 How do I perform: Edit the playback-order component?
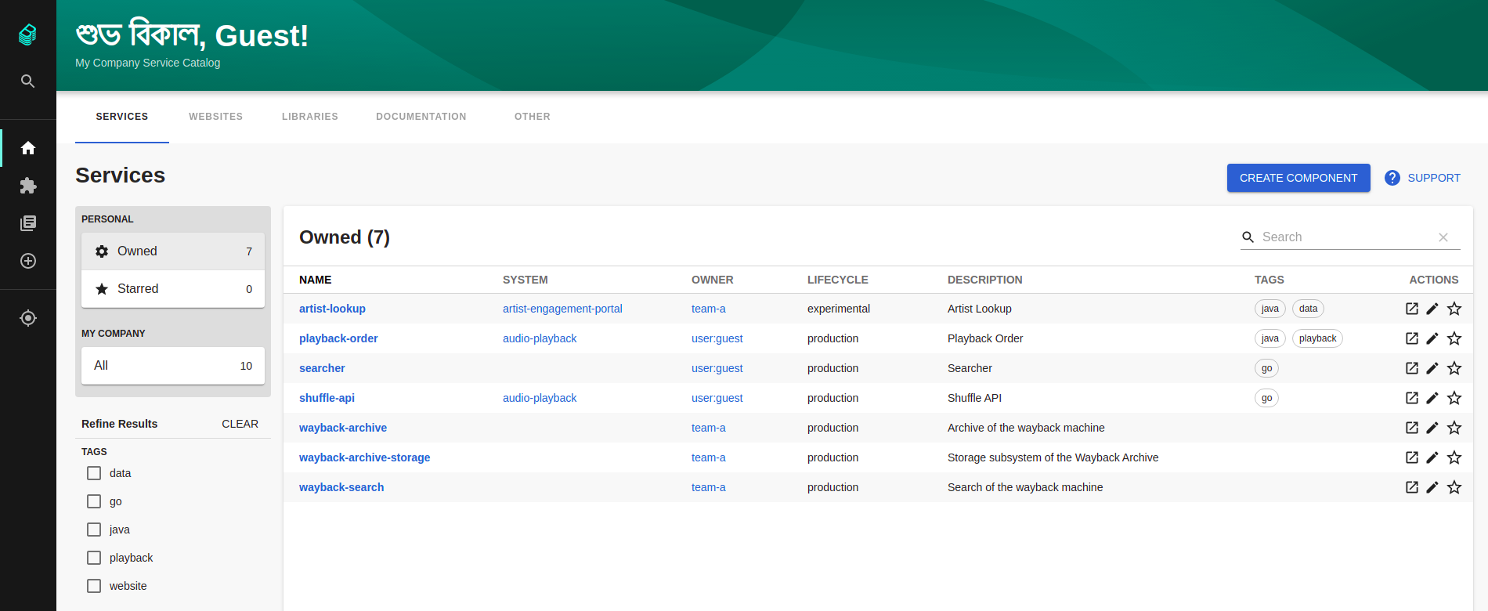pyautogui.click(x=1432, y=338)
